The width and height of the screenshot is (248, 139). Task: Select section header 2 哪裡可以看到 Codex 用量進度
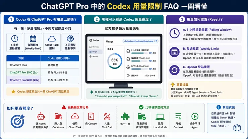[124, 19]
